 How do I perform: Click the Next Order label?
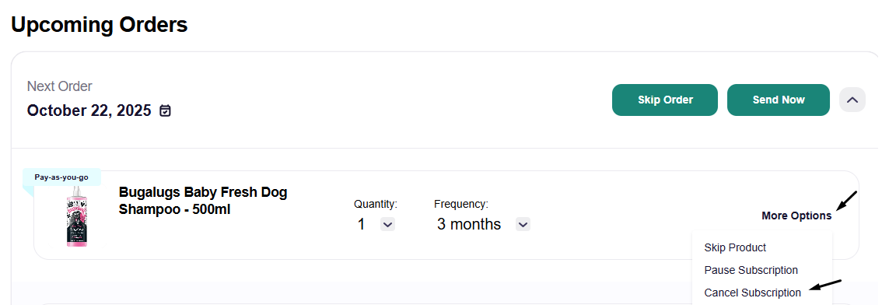point(60,86)
